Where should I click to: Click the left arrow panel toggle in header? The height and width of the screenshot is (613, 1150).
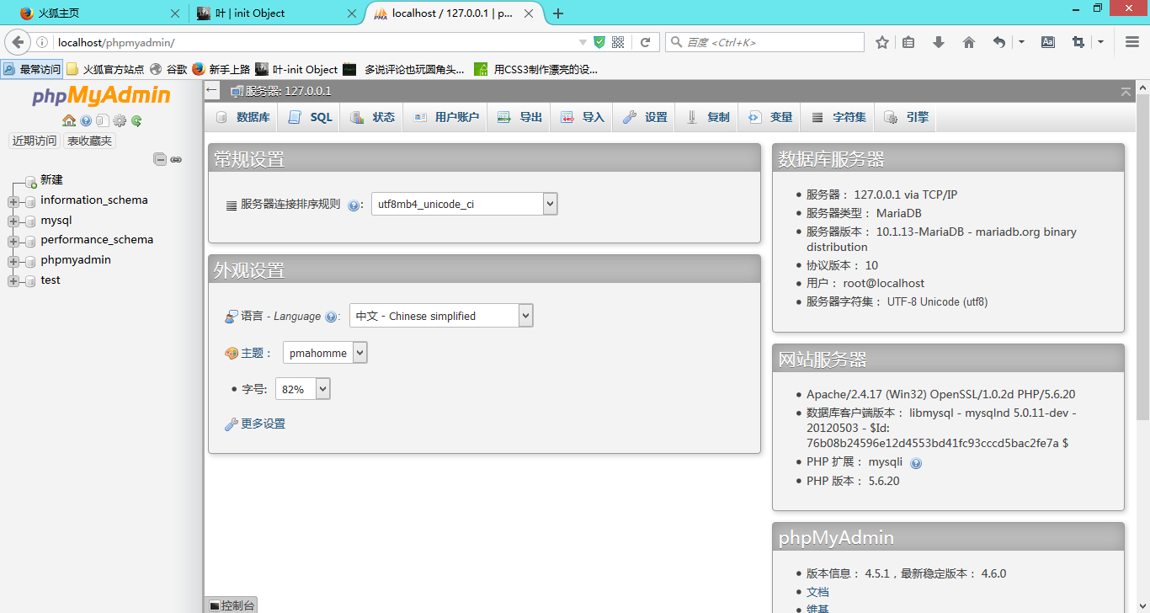click(212, 91)
